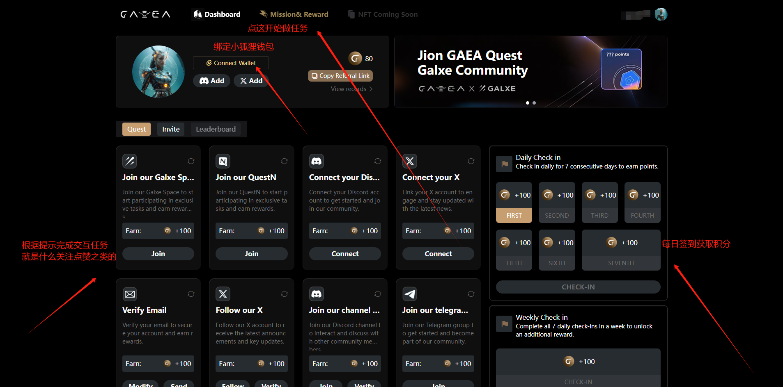Click Connect on the Connect your X card
783x387 pixels.
(438, 254)
